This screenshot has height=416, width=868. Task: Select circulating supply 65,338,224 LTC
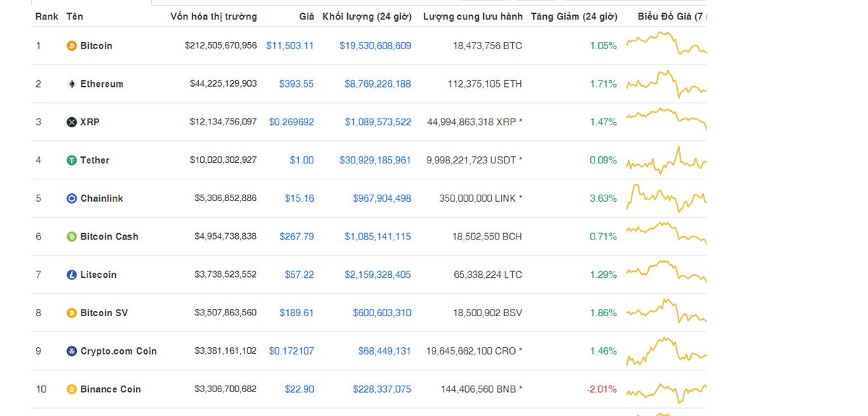point(488,275)
